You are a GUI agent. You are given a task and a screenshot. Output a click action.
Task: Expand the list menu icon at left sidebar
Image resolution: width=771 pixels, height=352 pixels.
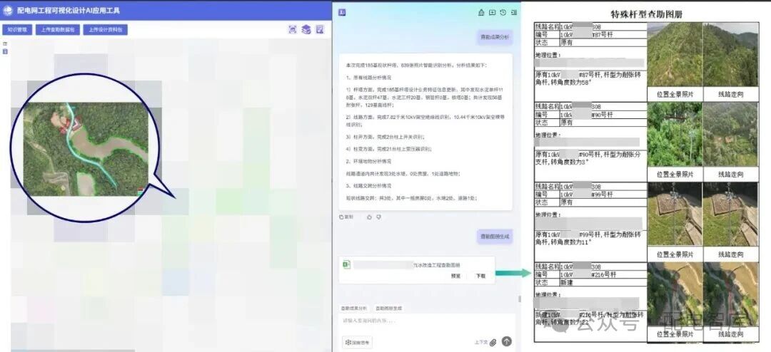5,44
